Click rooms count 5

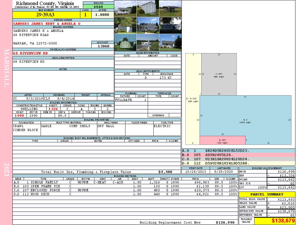click(x=95, y=109)
